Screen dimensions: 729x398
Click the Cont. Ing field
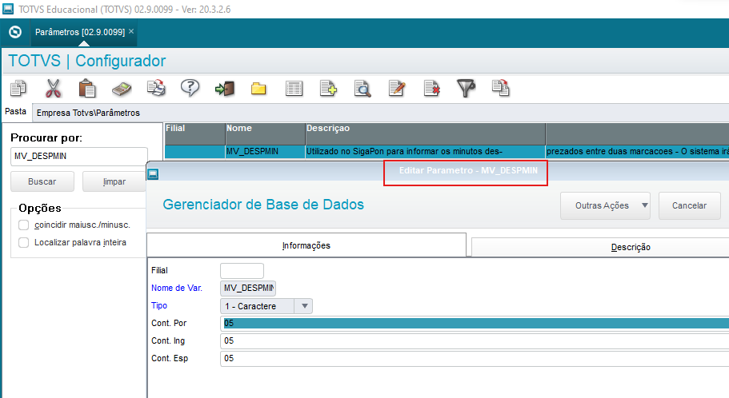click(475, 341)
